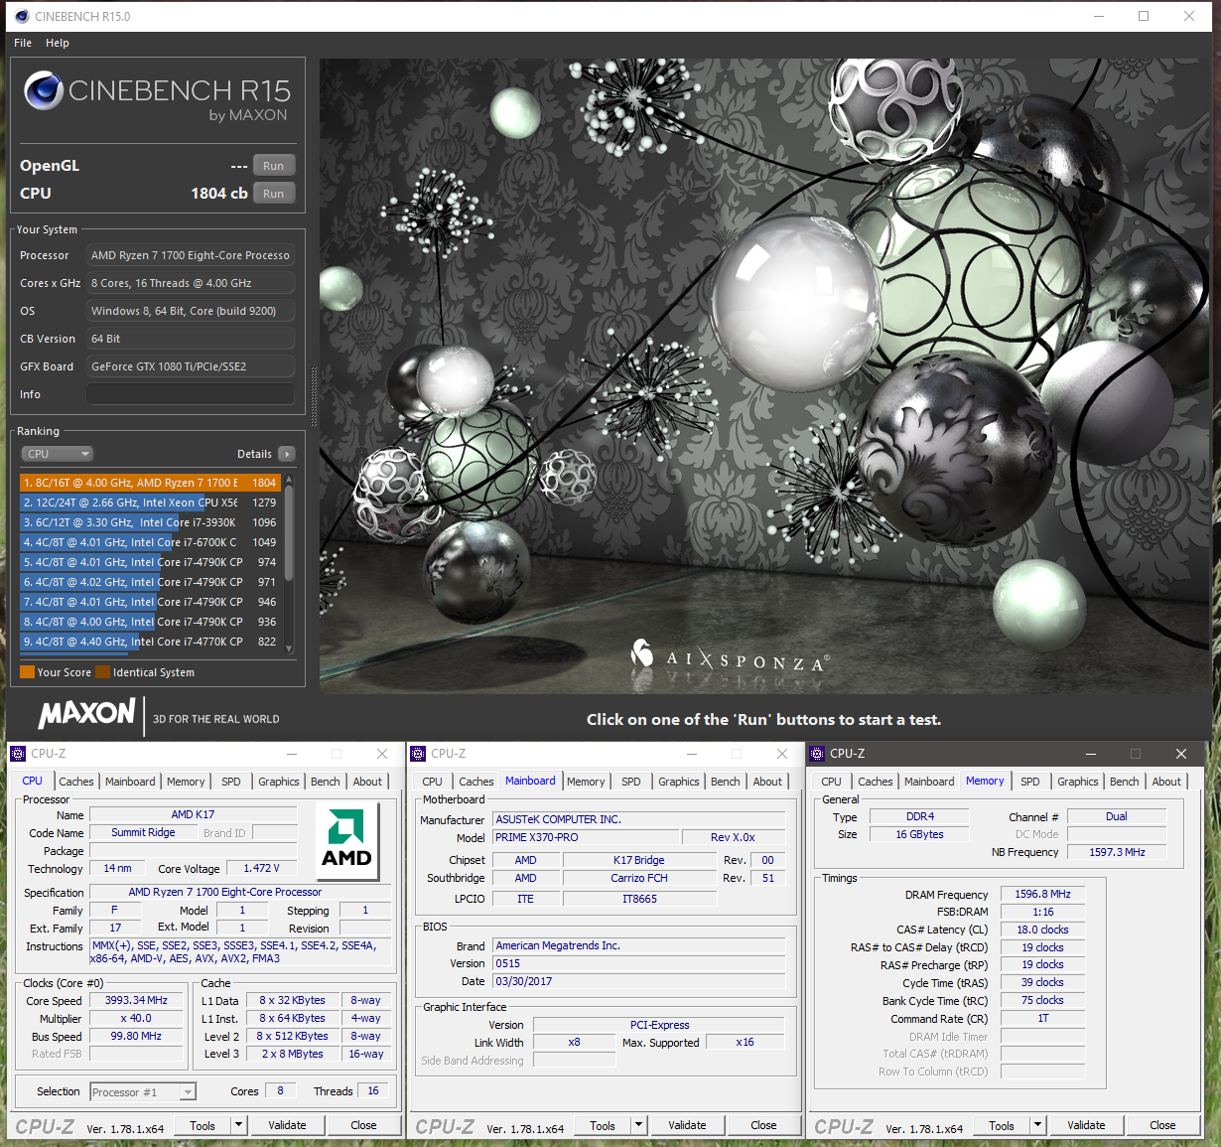Click the CPU-Z icon in left window title bar
Viewport: 1221px width, 1147px height.
18,754
